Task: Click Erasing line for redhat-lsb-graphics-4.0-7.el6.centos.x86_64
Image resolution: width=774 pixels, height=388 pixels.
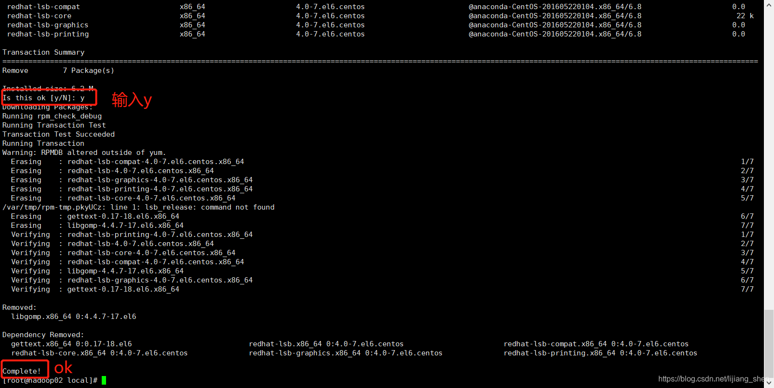Action: pos(382,180)
